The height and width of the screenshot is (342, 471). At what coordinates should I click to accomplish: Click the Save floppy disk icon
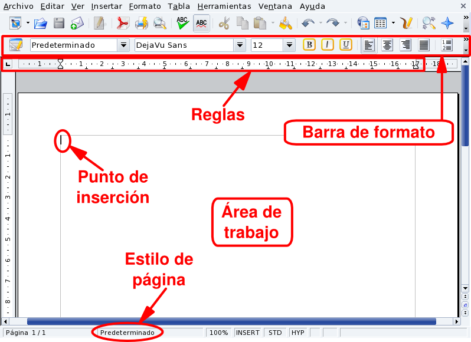click(x=59, y=23)
